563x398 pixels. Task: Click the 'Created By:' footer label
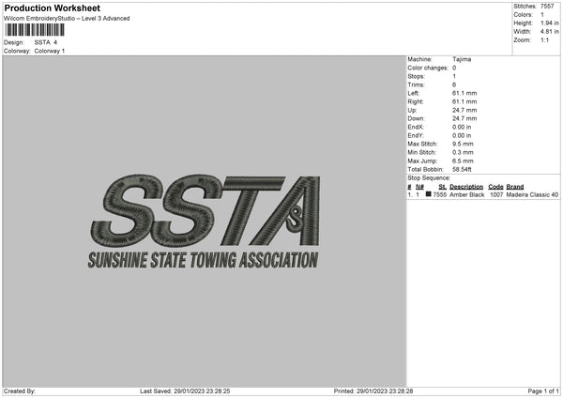coord(20,391)
